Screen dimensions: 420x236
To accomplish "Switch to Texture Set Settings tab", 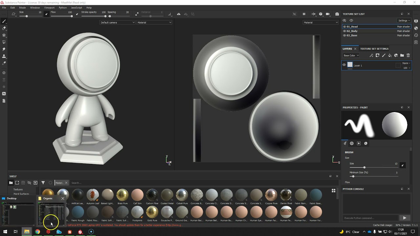I will pyautogui.click(x=374, y=49).
